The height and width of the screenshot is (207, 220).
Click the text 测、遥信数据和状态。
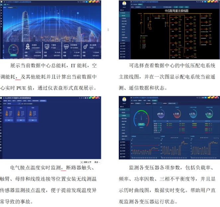[x=143, y=88]
